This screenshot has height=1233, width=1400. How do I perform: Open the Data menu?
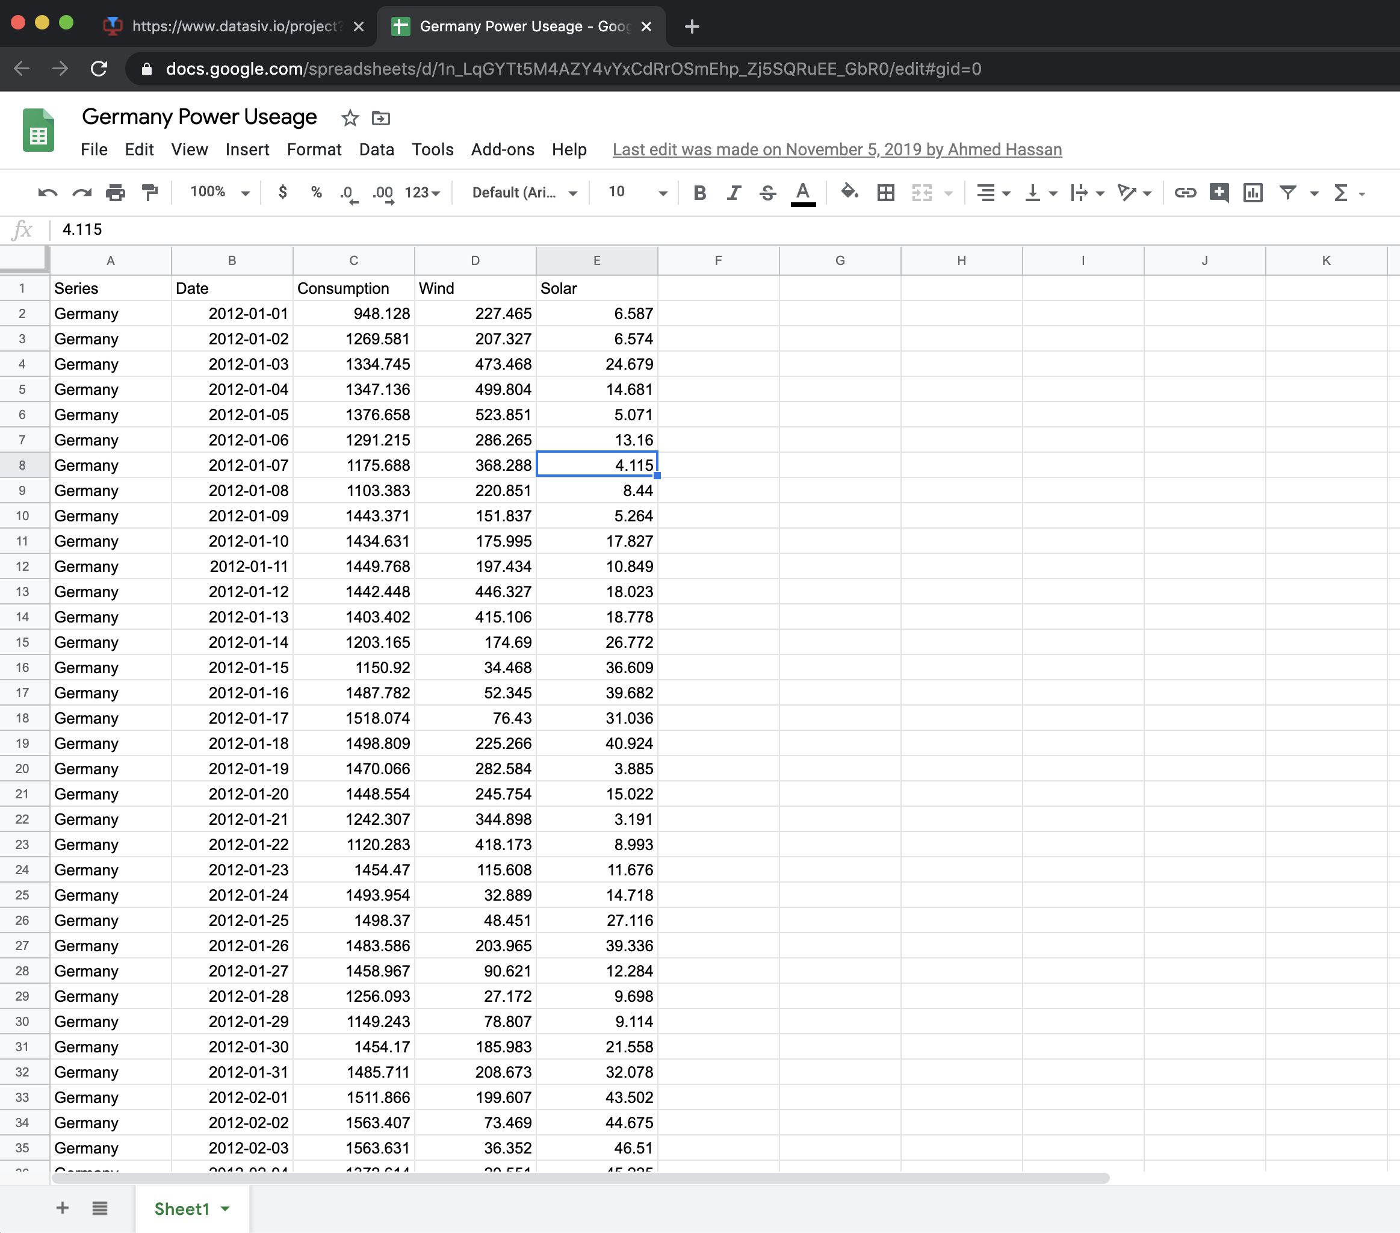[376, 149]
